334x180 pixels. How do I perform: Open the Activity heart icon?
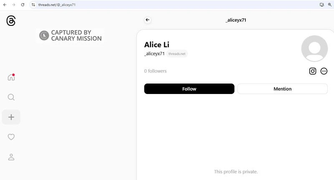tap(11, 137)
